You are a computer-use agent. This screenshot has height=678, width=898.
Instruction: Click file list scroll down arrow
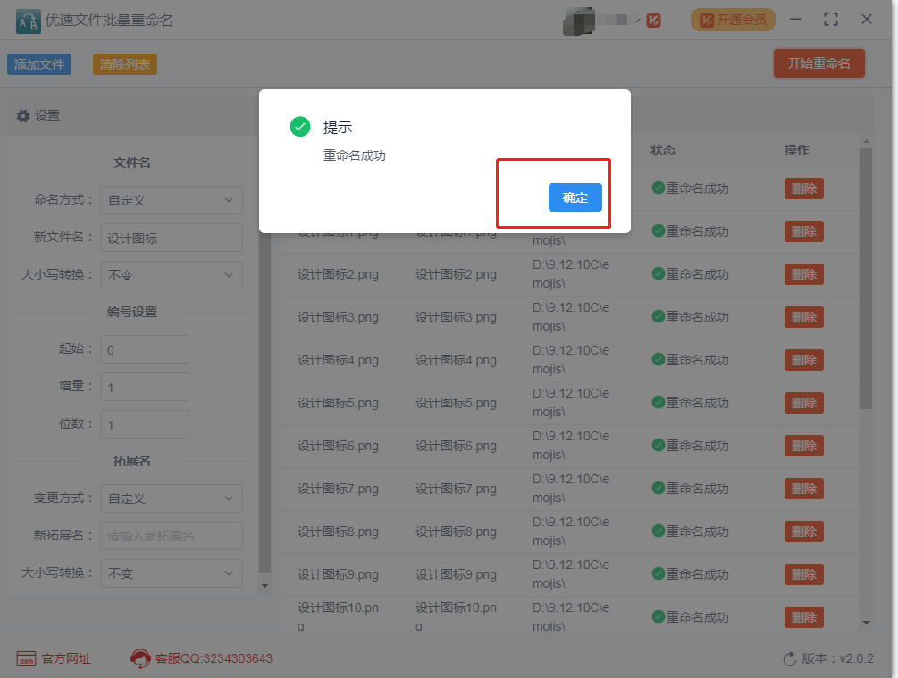(866, 623)
